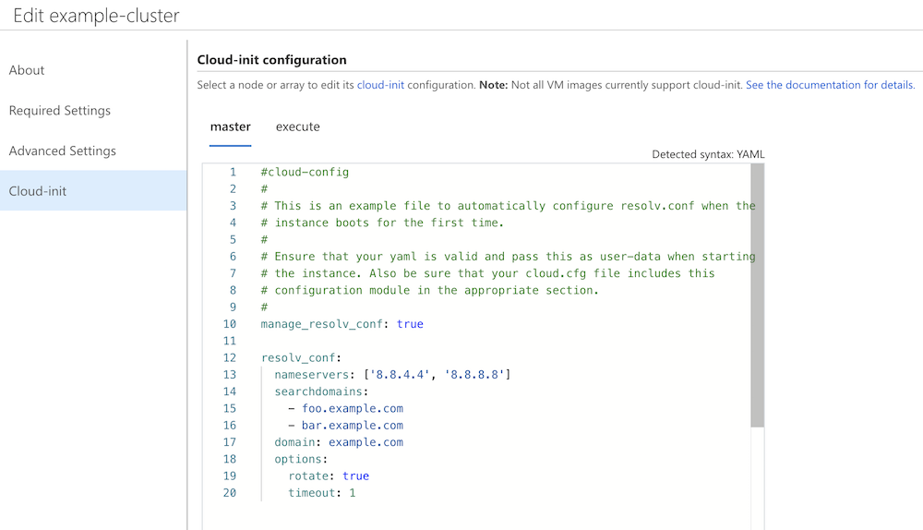Click the editor vertical scrollbar thumb

[757, 295]
